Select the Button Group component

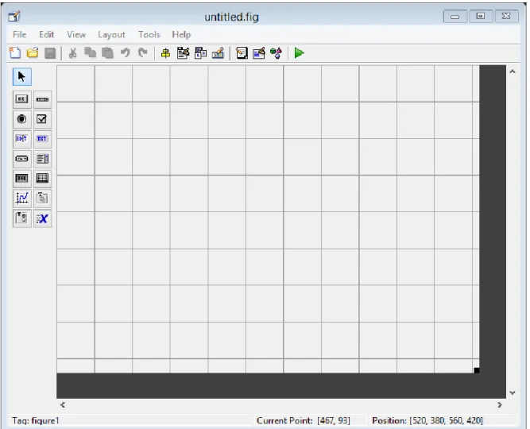pyautogui.click(x=22, y=218)
